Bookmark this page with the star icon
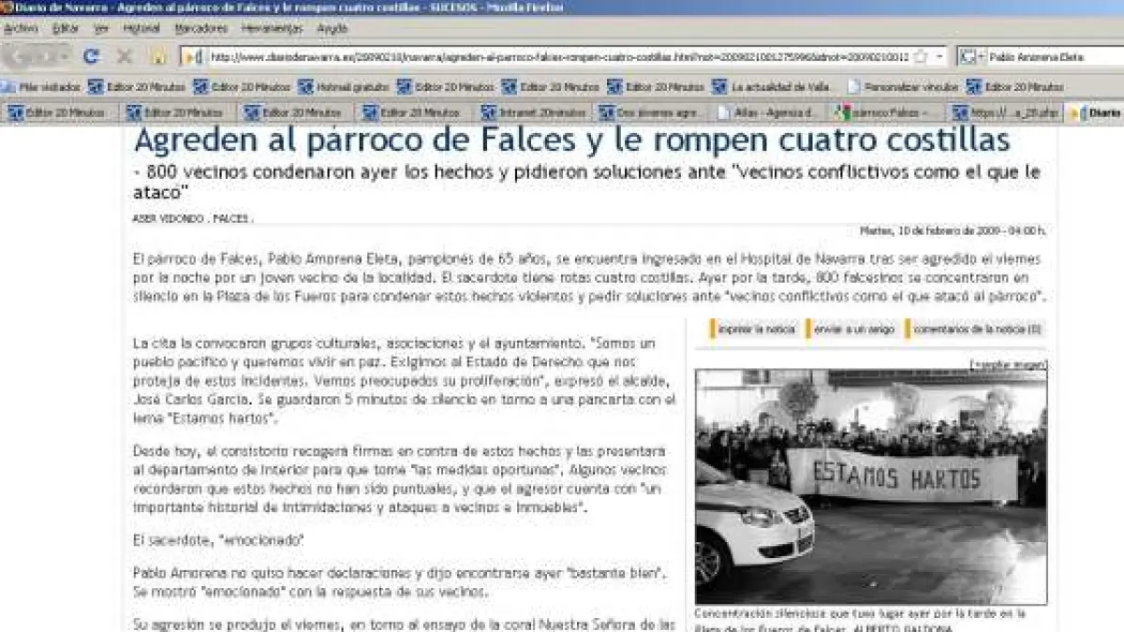This screenshot has height=632, width=1124. [921, 56]
